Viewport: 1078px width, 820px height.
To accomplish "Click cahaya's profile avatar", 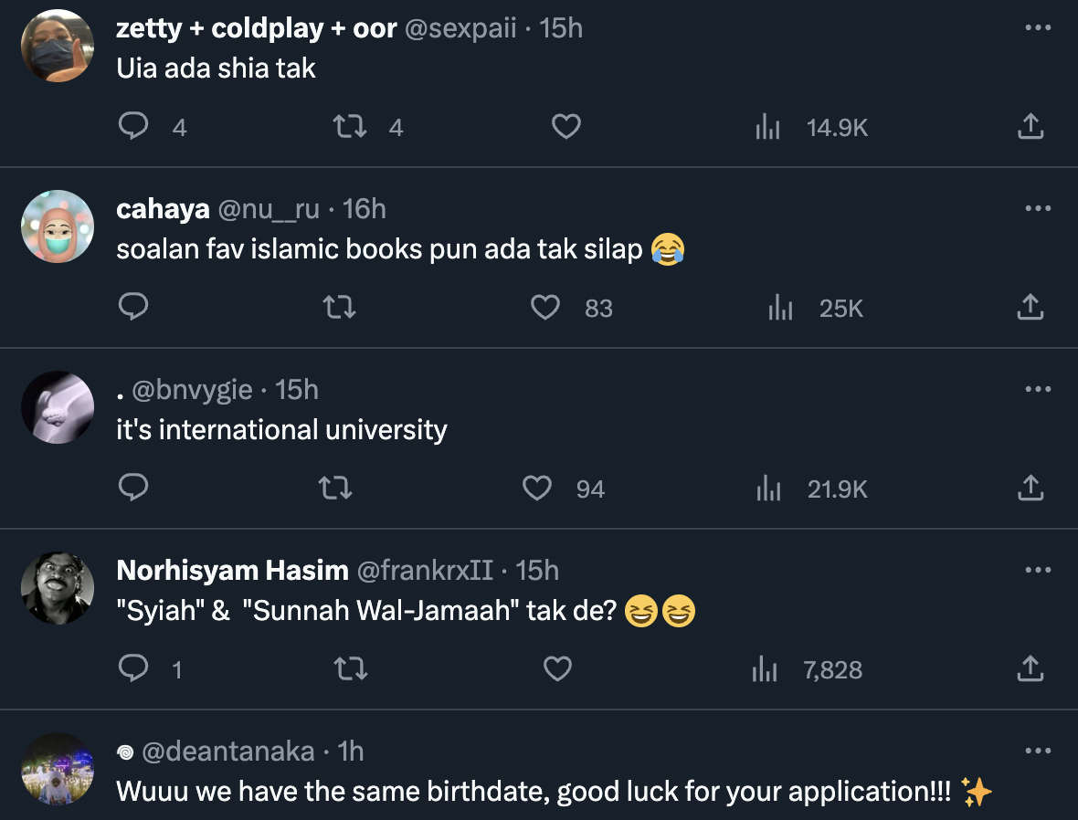I will 58,226.
